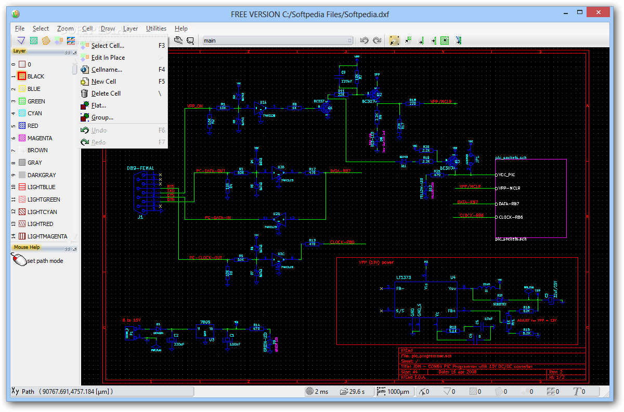Open the File menu
Screen dimensions: 624x412
click(20, 29)
